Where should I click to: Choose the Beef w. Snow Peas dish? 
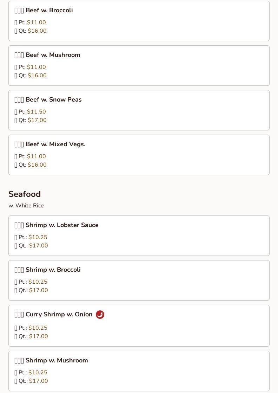[53, 100]
